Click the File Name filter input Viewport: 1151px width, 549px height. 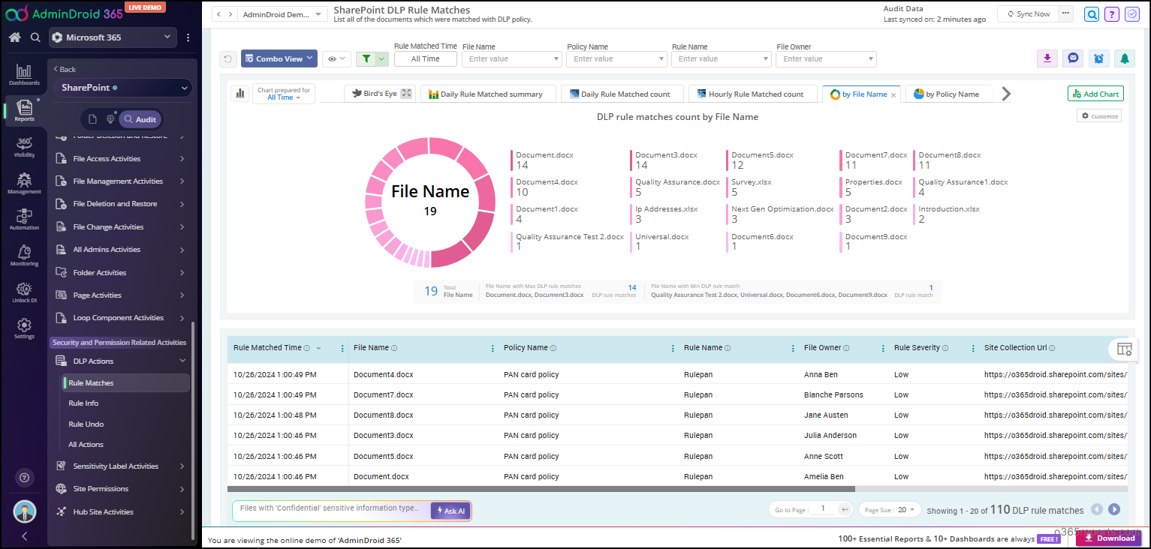click(512, 58)
